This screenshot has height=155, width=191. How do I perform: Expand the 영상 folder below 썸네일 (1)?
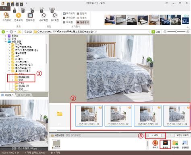(12, 80)
